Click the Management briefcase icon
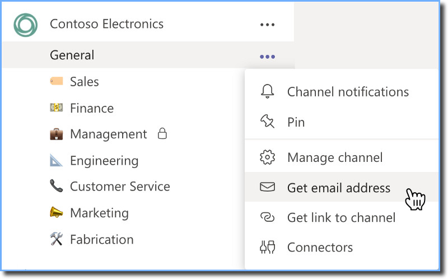This screenshot has width=448, height=279. click(x=57, y=134)
